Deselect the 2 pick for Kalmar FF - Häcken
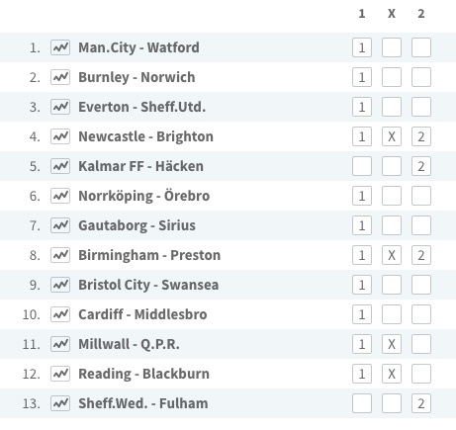 (421, 166)
